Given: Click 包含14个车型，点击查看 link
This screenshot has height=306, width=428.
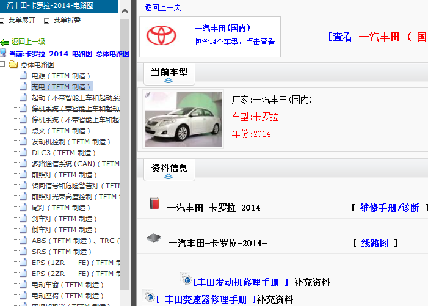Looking at the screenshot, I should coord(234,42).
